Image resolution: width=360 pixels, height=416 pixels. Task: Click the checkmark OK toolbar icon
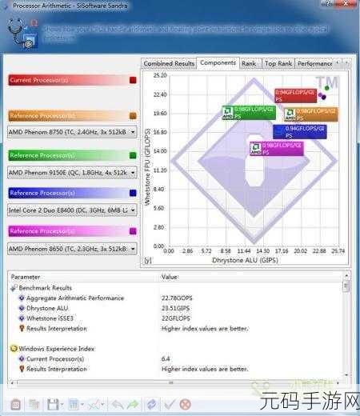point(170,405)
